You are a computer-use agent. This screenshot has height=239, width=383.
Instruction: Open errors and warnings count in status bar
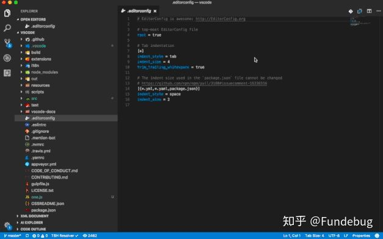click(40, 236)
